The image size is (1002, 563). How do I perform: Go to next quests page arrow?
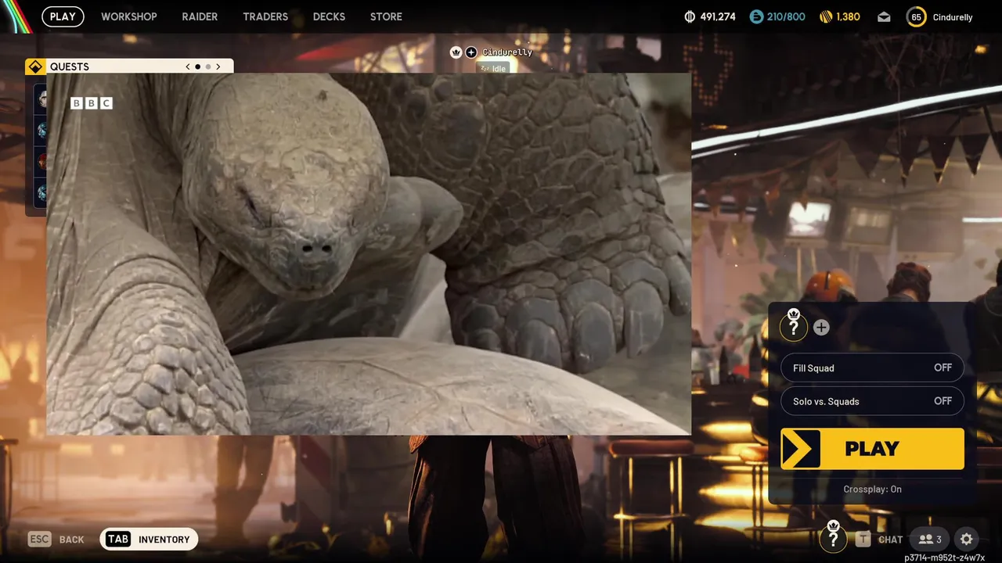(x=218, y=66)
